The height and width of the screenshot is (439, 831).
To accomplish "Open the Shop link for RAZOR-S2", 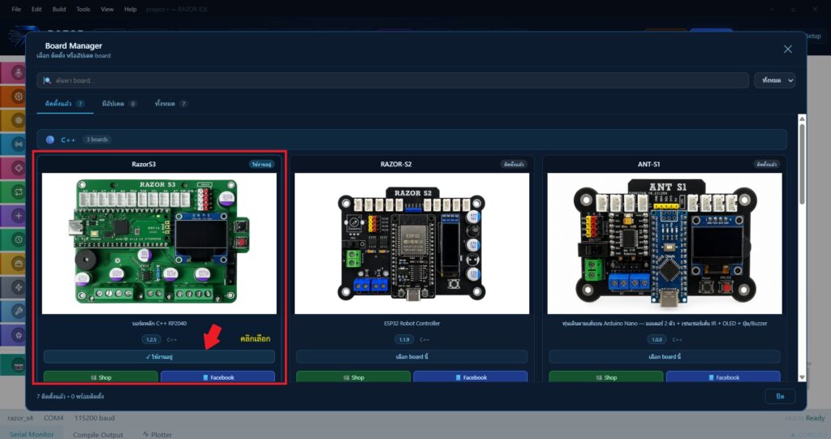I will (x=354, y=377).
